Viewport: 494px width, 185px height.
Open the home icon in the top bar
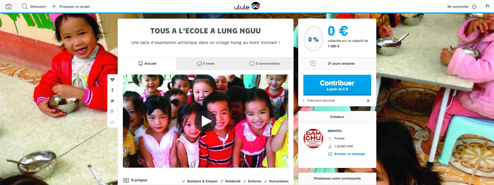9,6
